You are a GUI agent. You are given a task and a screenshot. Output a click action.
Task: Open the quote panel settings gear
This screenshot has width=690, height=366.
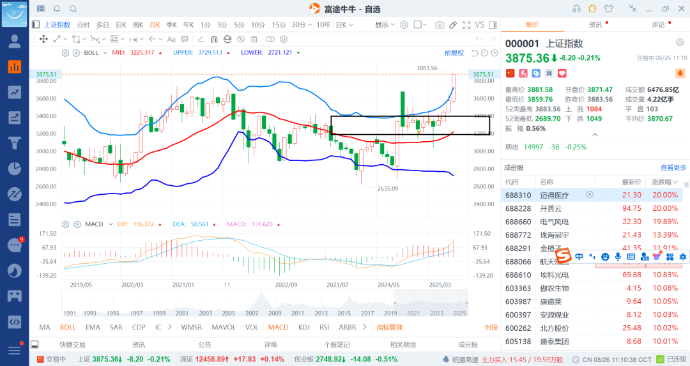[x=680, y=42]
